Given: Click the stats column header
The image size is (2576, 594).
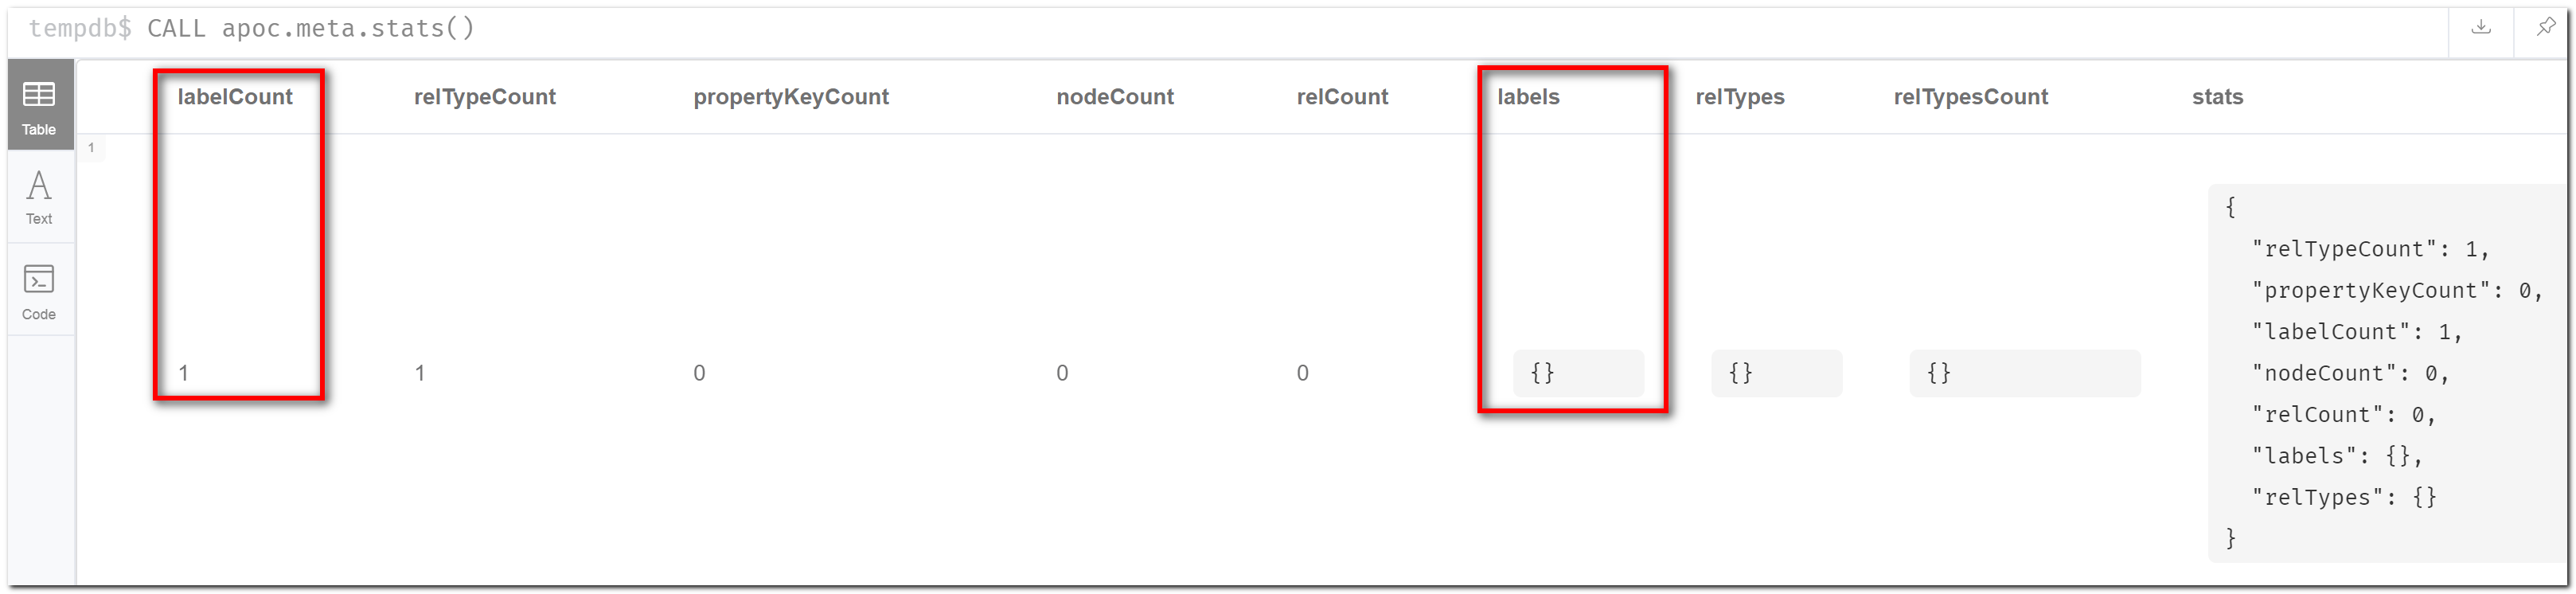Looking at the screenshot, I should coord(2217,96).
